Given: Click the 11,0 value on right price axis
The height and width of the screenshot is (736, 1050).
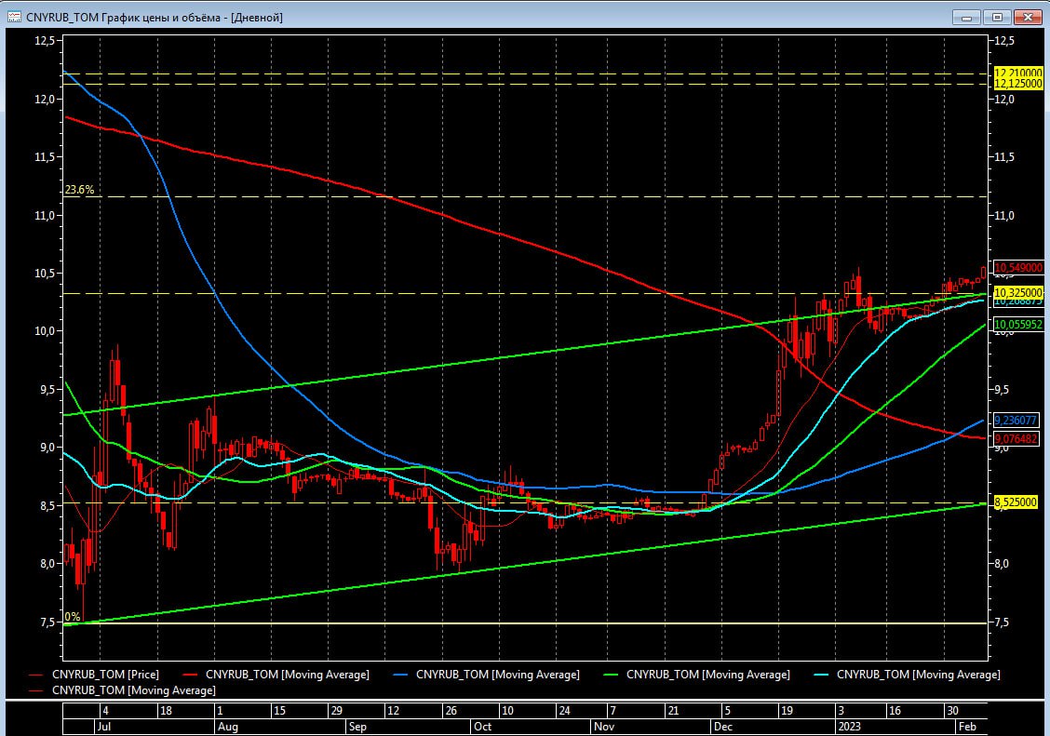Looking at the screenshot, I should click(1004, 216).
